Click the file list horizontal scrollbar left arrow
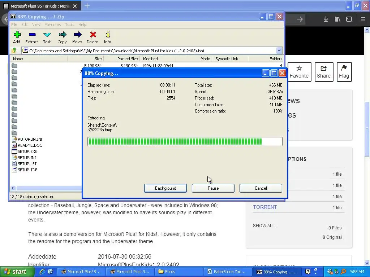Image resolution: width=370 pixels, height=277 pixels. (x=13, y=188)
